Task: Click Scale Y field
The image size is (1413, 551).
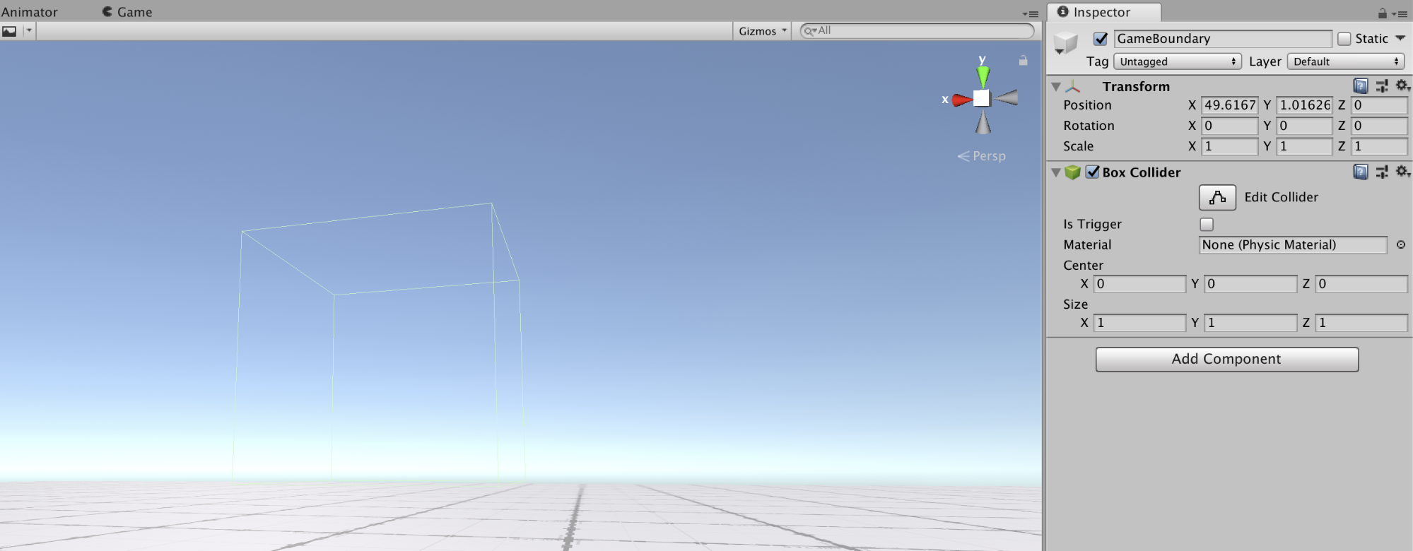Action: [x=1305, y=146]
